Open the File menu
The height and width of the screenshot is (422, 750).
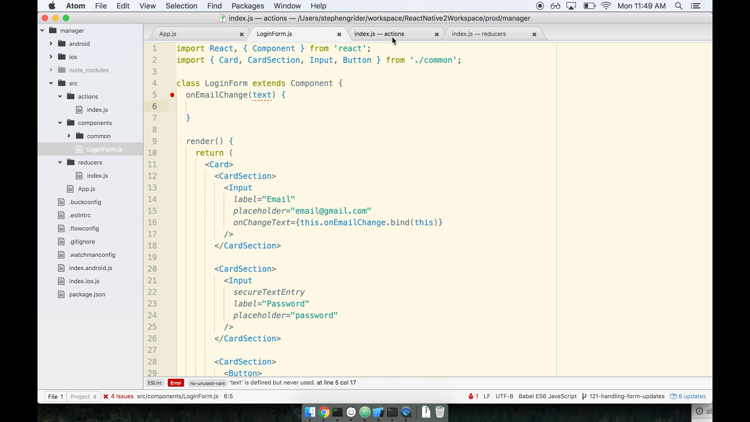point(101,6)
